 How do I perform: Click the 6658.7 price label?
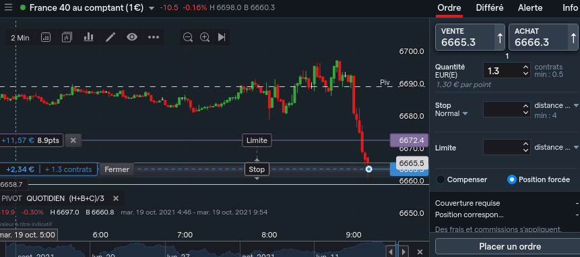point(13,184)
